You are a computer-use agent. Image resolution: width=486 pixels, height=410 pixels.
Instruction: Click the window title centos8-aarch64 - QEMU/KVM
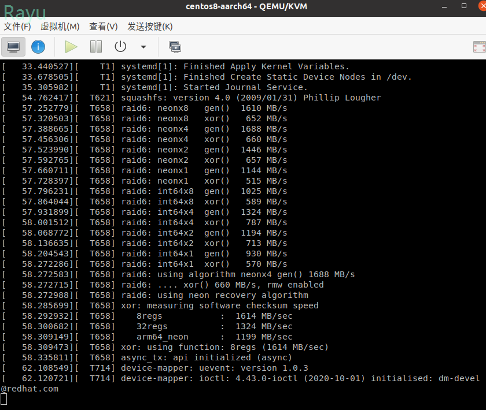coord(246,6)
